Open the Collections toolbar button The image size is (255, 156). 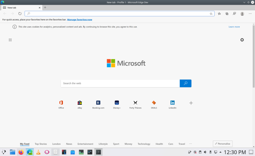(x=227, y=14)
